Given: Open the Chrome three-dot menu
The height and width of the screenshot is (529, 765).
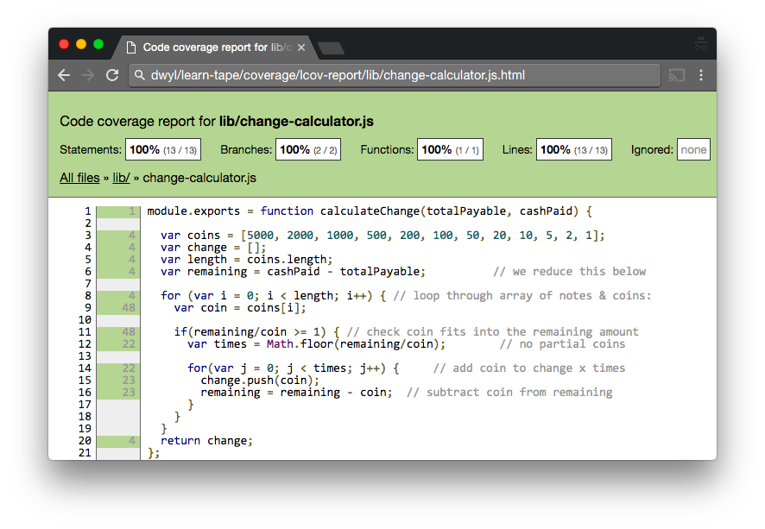Looking at the screenshot, I should tap(701, 75).
